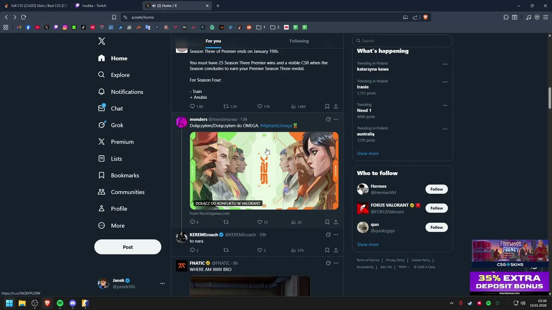552x310 pixels.
Task: Open the browser hamburger menu
Action: click(x=546, y=17)
